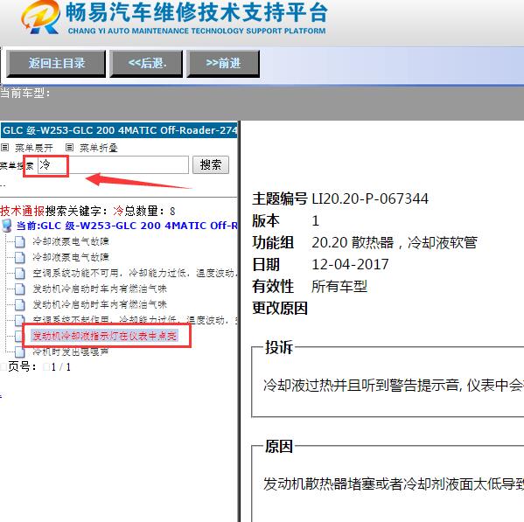Open 发动机冷却液指示灯在仪表中点亮 entry
The height and width of the screenshot is (522, 524).
click(x=104, y=336)
